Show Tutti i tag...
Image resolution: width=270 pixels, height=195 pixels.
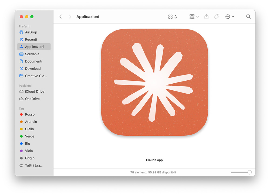click(34, 165)
